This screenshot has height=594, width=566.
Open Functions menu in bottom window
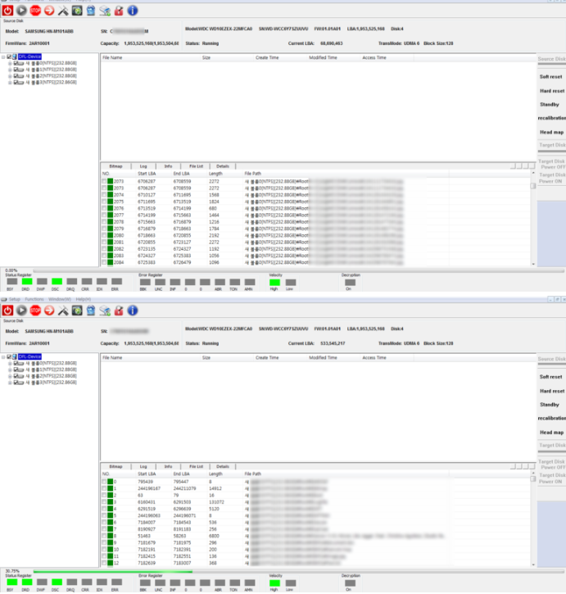34,299
